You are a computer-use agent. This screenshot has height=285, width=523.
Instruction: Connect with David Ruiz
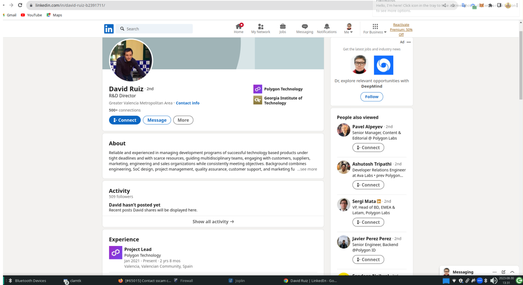pyautogui.click(x=125, y=120)
